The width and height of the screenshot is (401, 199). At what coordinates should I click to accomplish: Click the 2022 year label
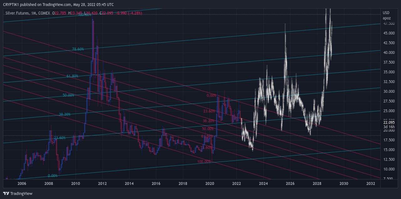pos(237,183)
